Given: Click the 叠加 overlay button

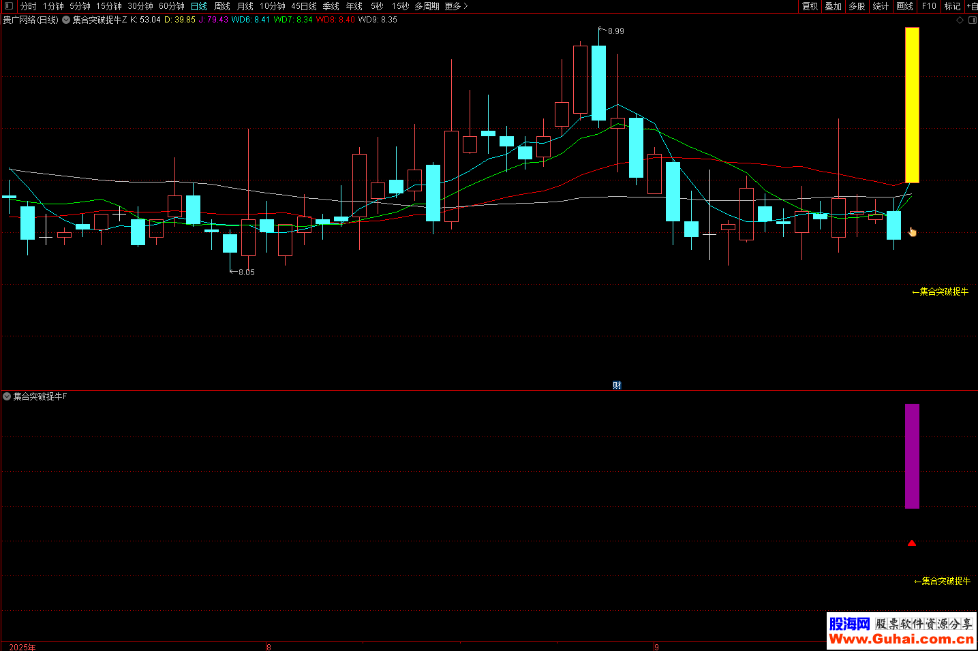Looking at the screenshot, I should click(x=833, y=6).
